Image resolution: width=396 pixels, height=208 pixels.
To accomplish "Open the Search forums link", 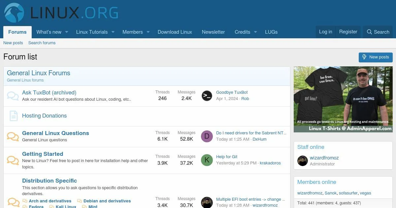I will (x=42, y=43).
